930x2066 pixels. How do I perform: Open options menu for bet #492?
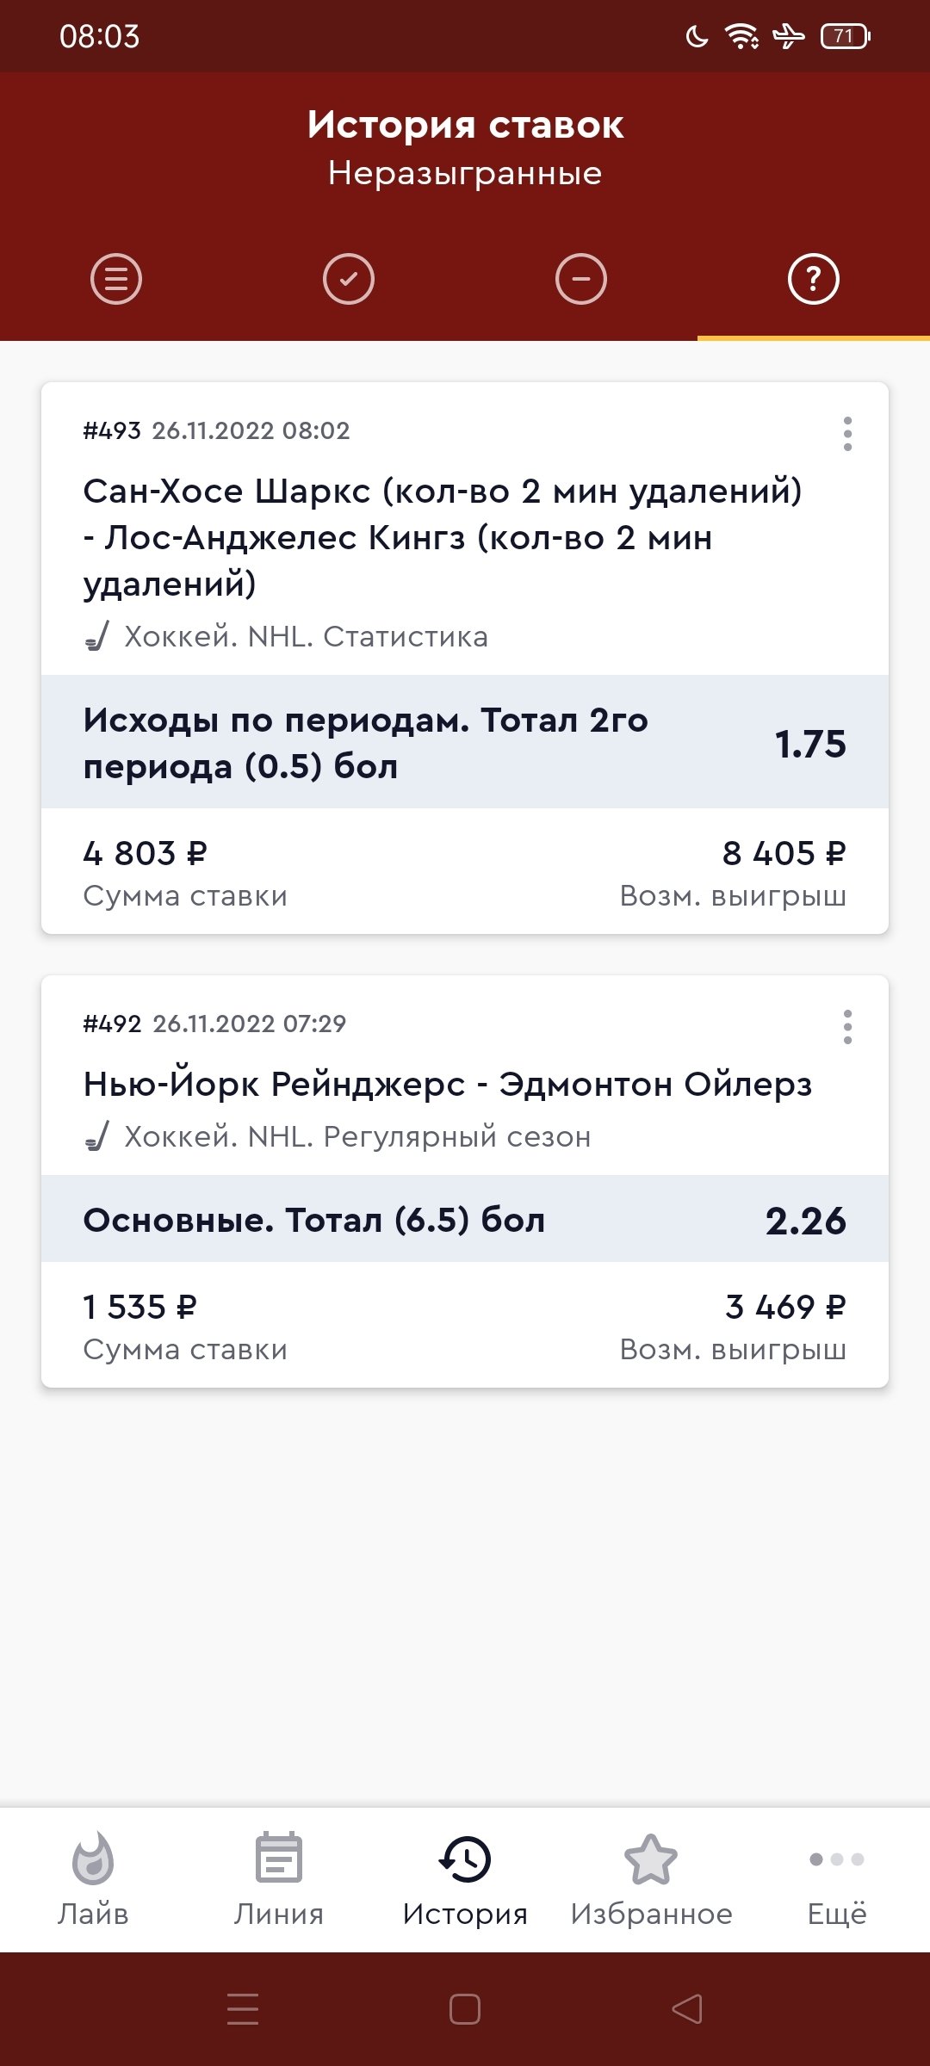[848, 1027]
